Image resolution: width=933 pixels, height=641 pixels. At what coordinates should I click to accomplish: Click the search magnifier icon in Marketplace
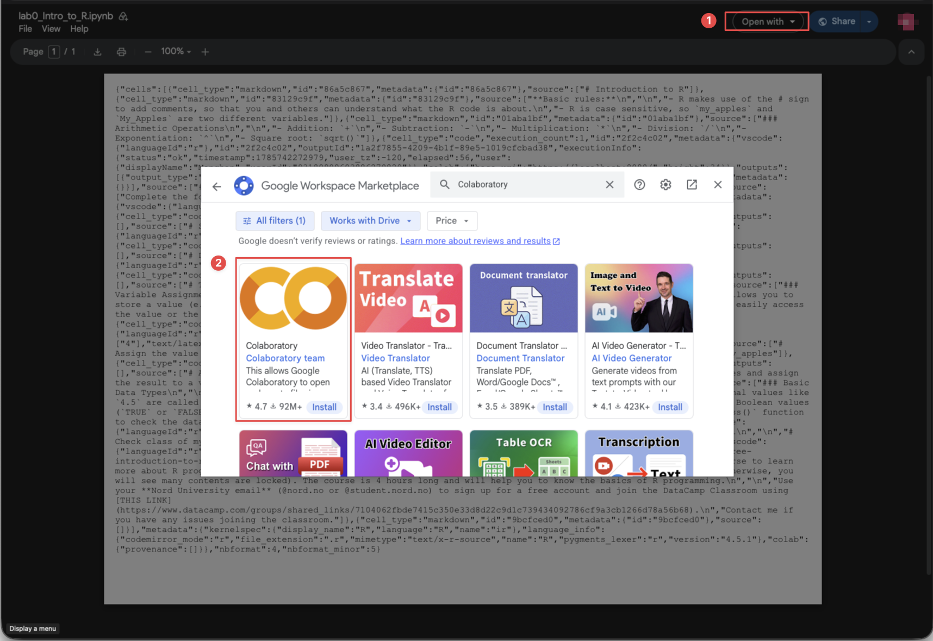445,184
